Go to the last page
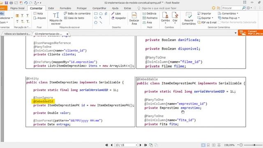 click(145, 145)
